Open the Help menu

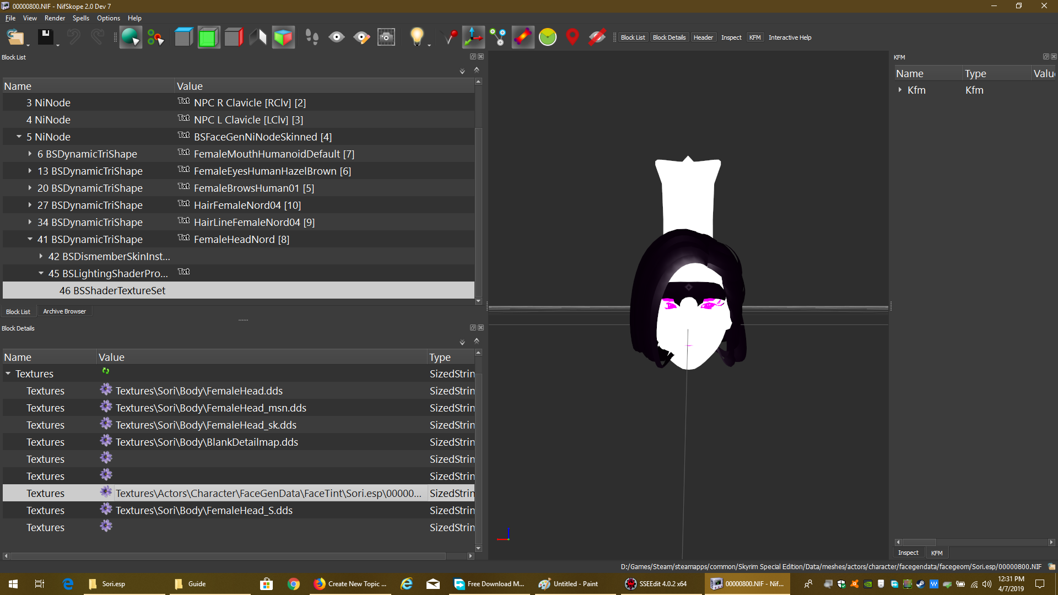(135, 18)
